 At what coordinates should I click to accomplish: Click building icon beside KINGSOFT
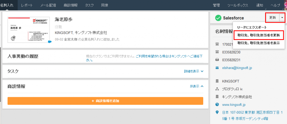point(217,81)
